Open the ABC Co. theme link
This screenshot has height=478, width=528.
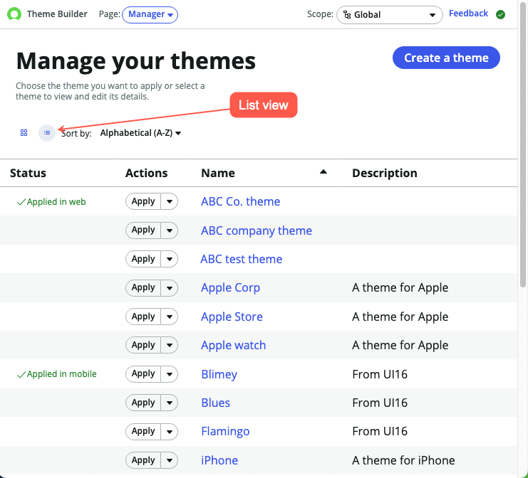pyautogui.click(x=240, y=201)
